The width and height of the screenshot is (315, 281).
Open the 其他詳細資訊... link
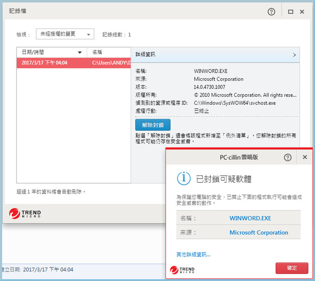(193, 255)
